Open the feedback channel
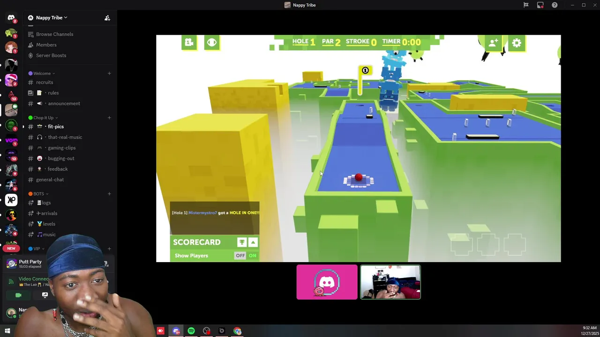 (58, 169)
